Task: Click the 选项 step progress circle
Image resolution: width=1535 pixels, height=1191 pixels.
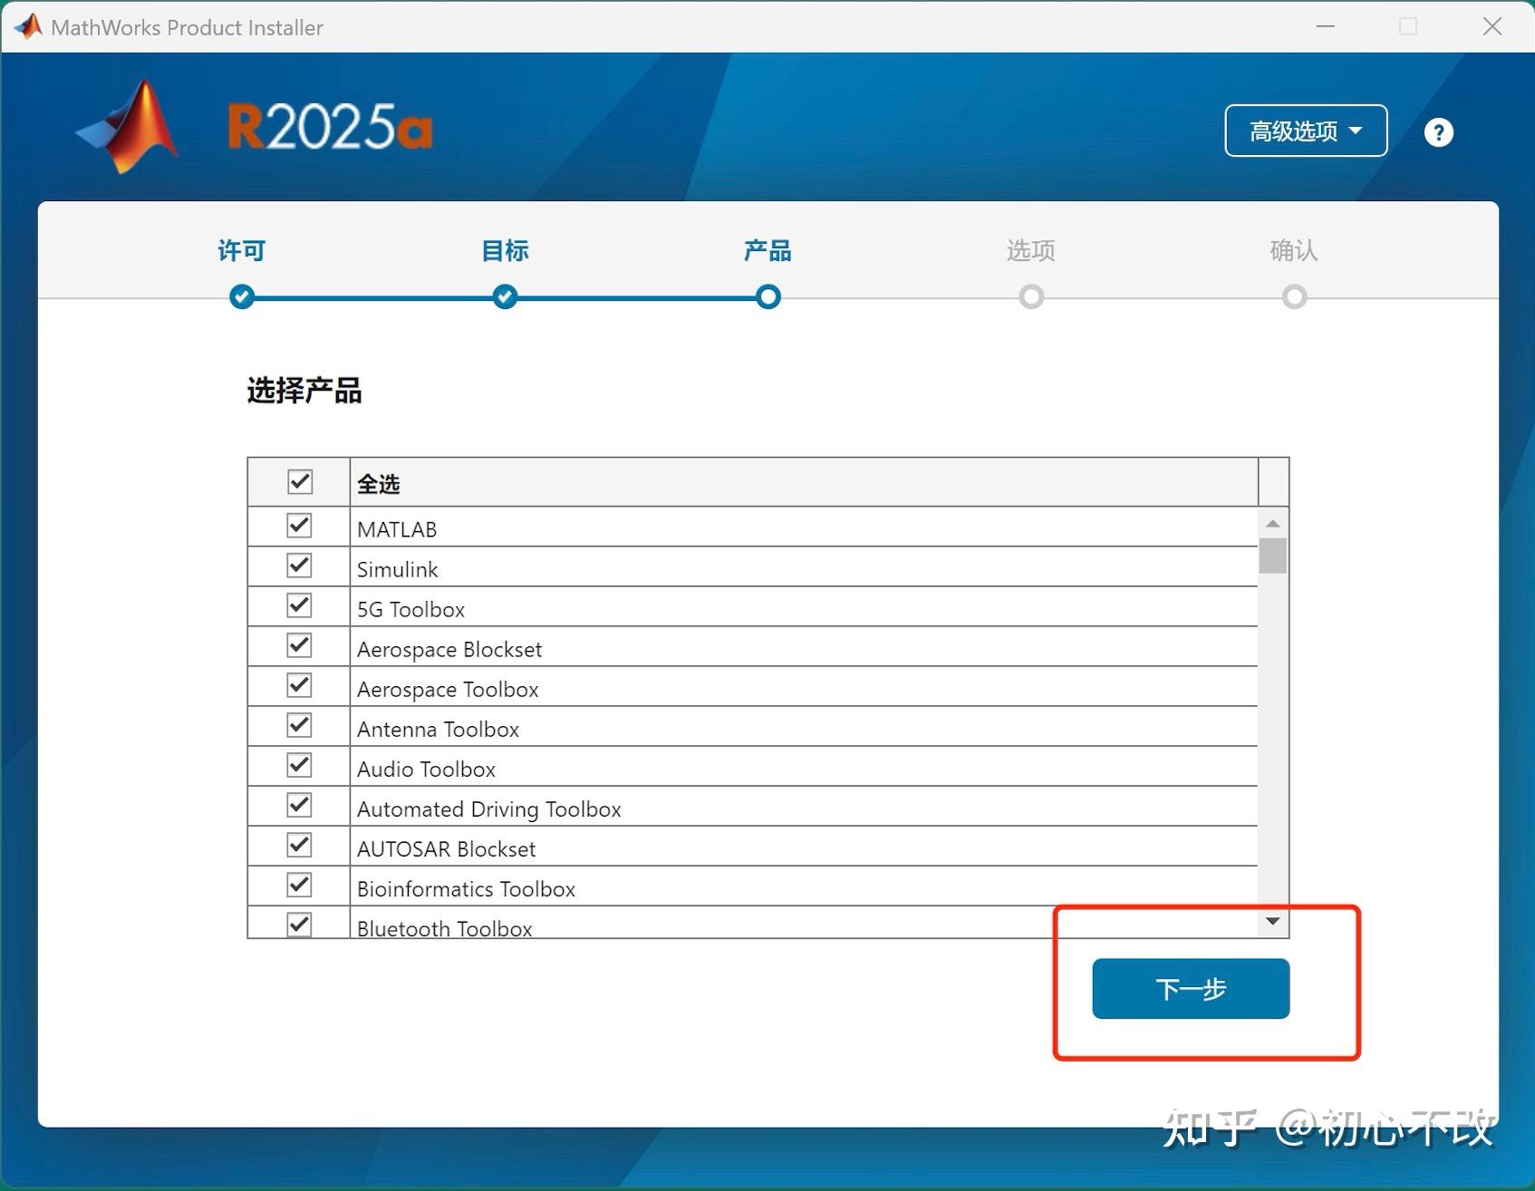Action: pos(1030,296)
